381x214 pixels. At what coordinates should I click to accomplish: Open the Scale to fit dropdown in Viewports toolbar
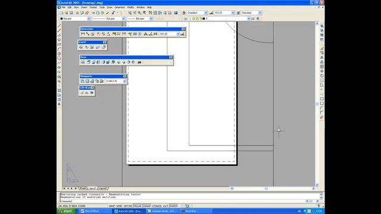click(x=124, y=81)
